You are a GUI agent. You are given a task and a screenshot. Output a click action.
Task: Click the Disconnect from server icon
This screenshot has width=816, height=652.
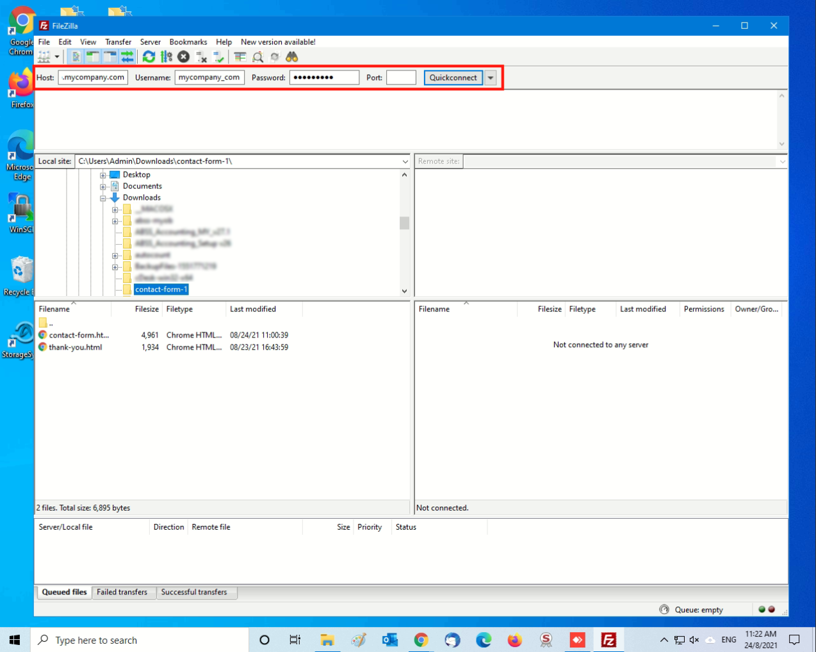tap(201, 57)
